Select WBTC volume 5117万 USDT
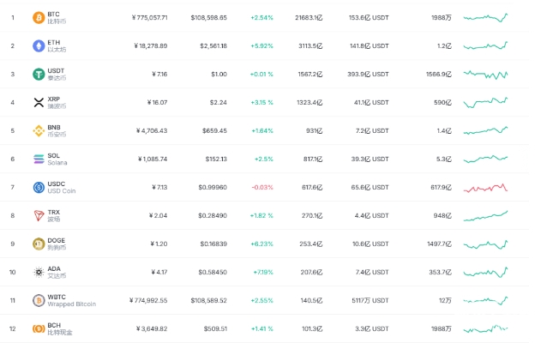Screen dimensions: 547x343 point(370,300)
